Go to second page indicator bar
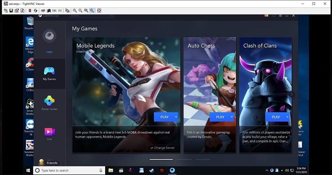Image resolution: width=332 pixels, height=175 pixels. (184, 159)
